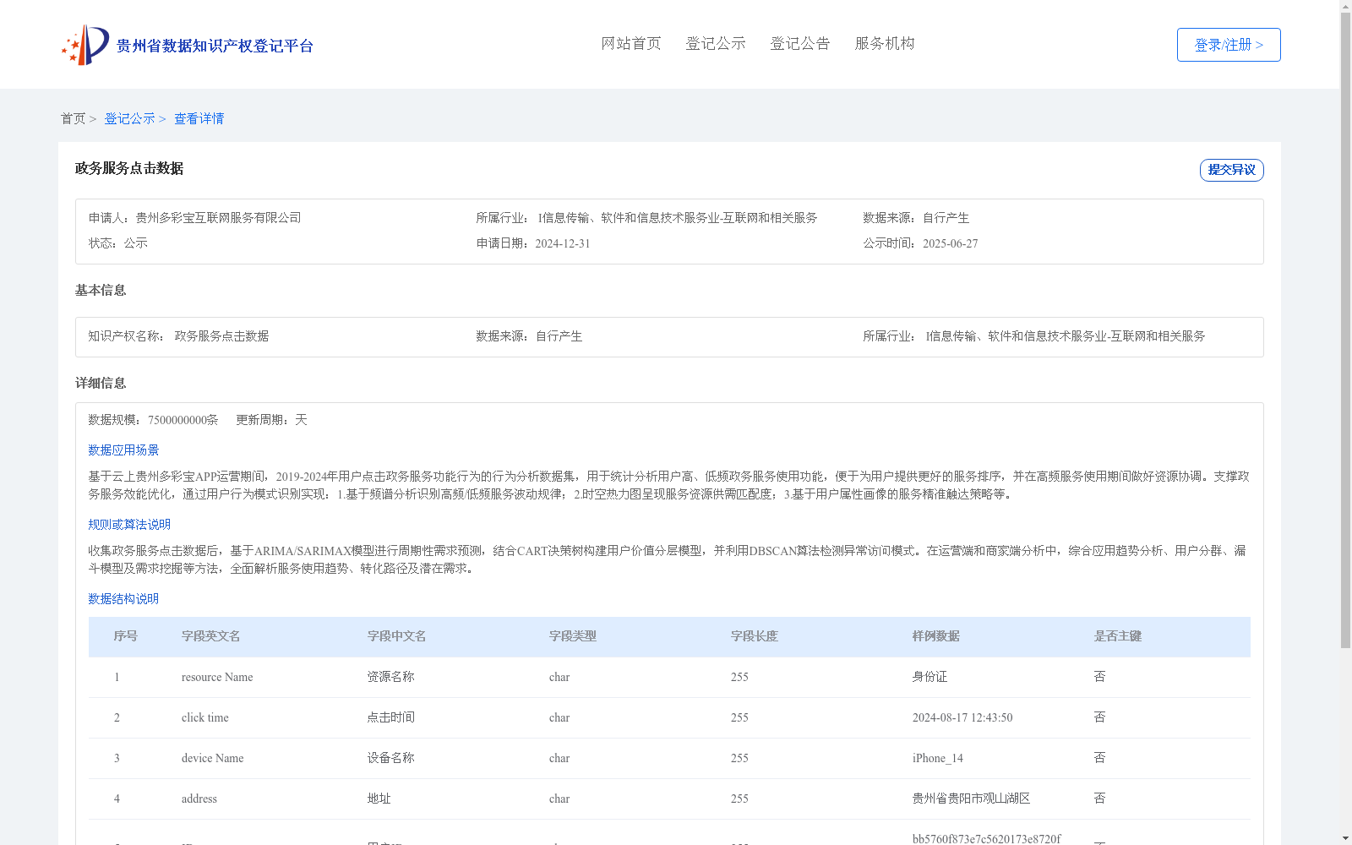
Task: Click 字段英文名 column header
Action: point(211,636)
